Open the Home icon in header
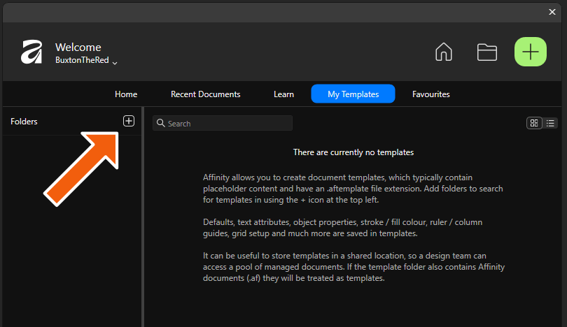This screenshot has width=567, height=327. (444, 52)
